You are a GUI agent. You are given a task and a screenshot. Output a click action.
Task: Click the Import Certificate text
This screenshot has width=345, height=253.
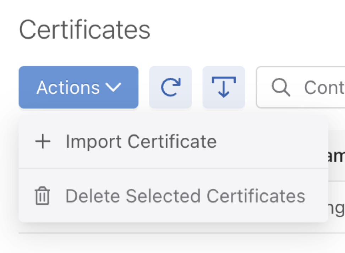pyautogui.click(x=141, y=142)
